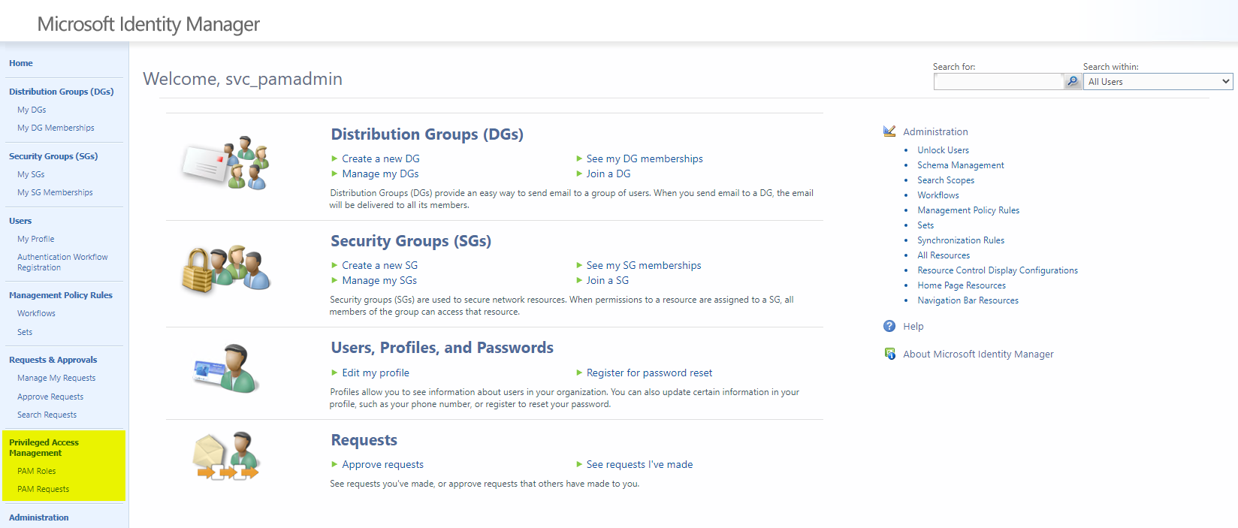Click Create a new DG link
Image resolution: width=1238 pixels, height=528 pixels.
(x=381, y=158)
